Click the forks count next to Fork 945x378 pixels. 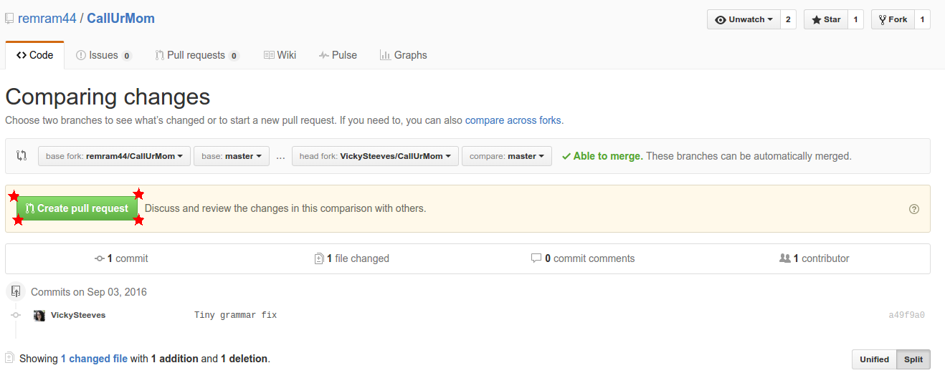click(922, 19)
